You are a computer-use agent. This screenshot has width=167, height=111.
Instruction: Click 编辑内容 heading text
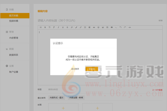click(43, 11)
